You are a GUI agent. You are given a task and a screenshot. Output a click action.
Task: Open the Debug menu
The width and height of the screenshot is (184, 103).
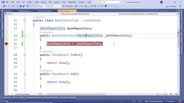[x=43, y=2]
